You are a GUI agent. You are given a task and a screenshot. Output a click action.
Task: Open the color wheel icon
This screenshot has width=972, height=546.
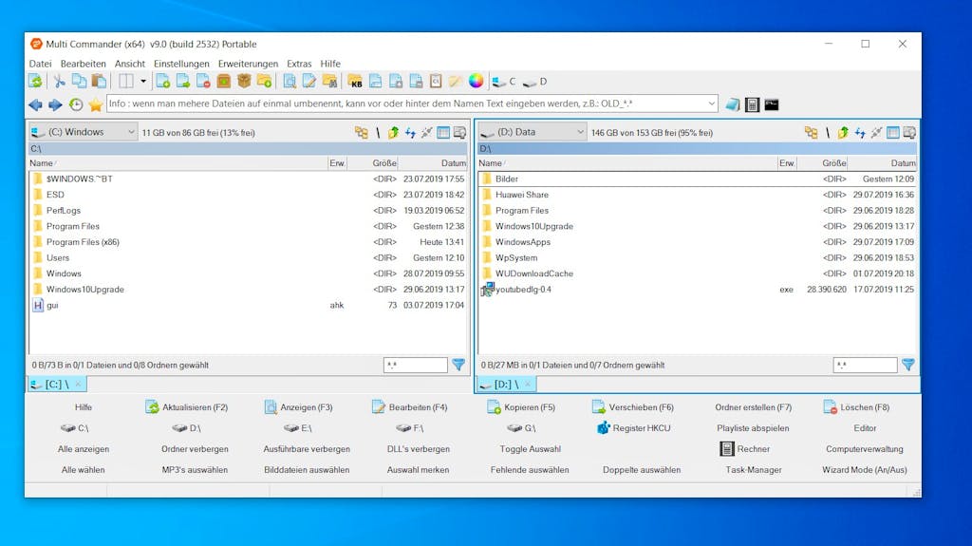477,82
